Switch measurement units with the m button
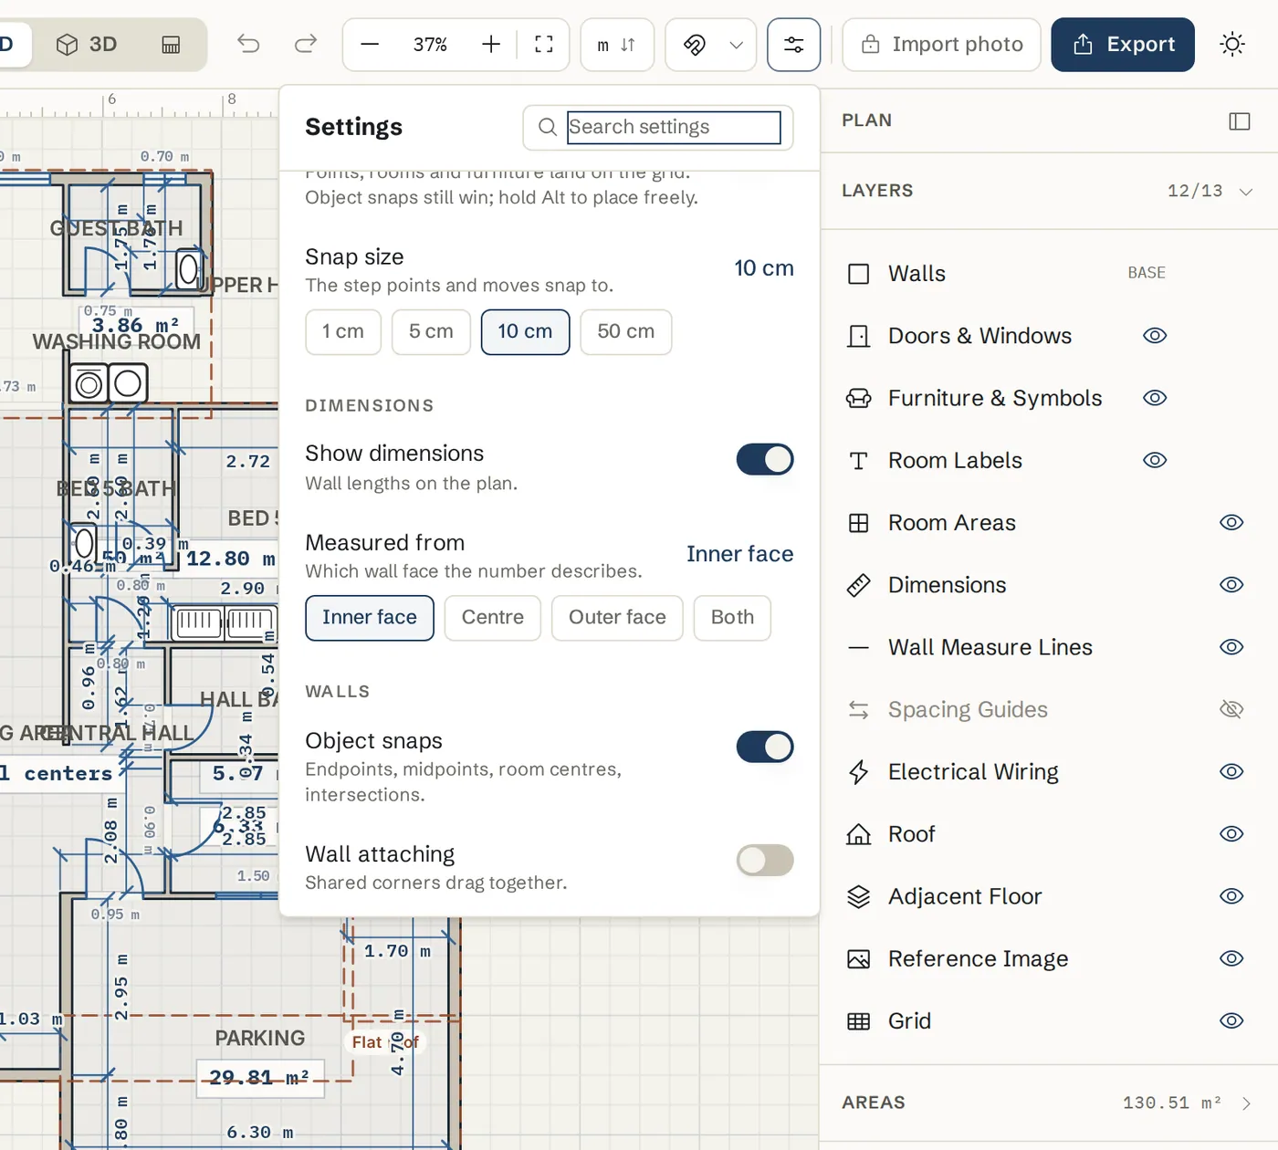The height and width of the screenshot is (1150, 1278). click(x=617, y=44)
